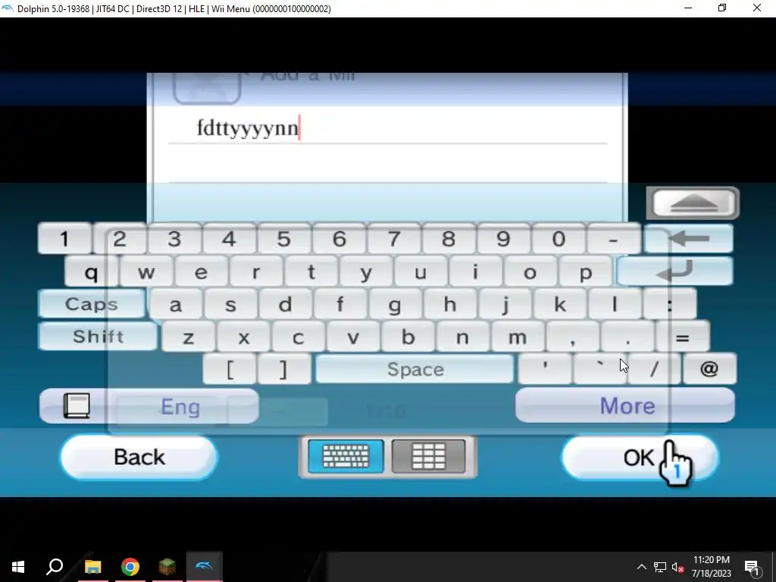Tap the y letter key
The width and height of the screenshot is (776, 582).
[x=366, y=272]
